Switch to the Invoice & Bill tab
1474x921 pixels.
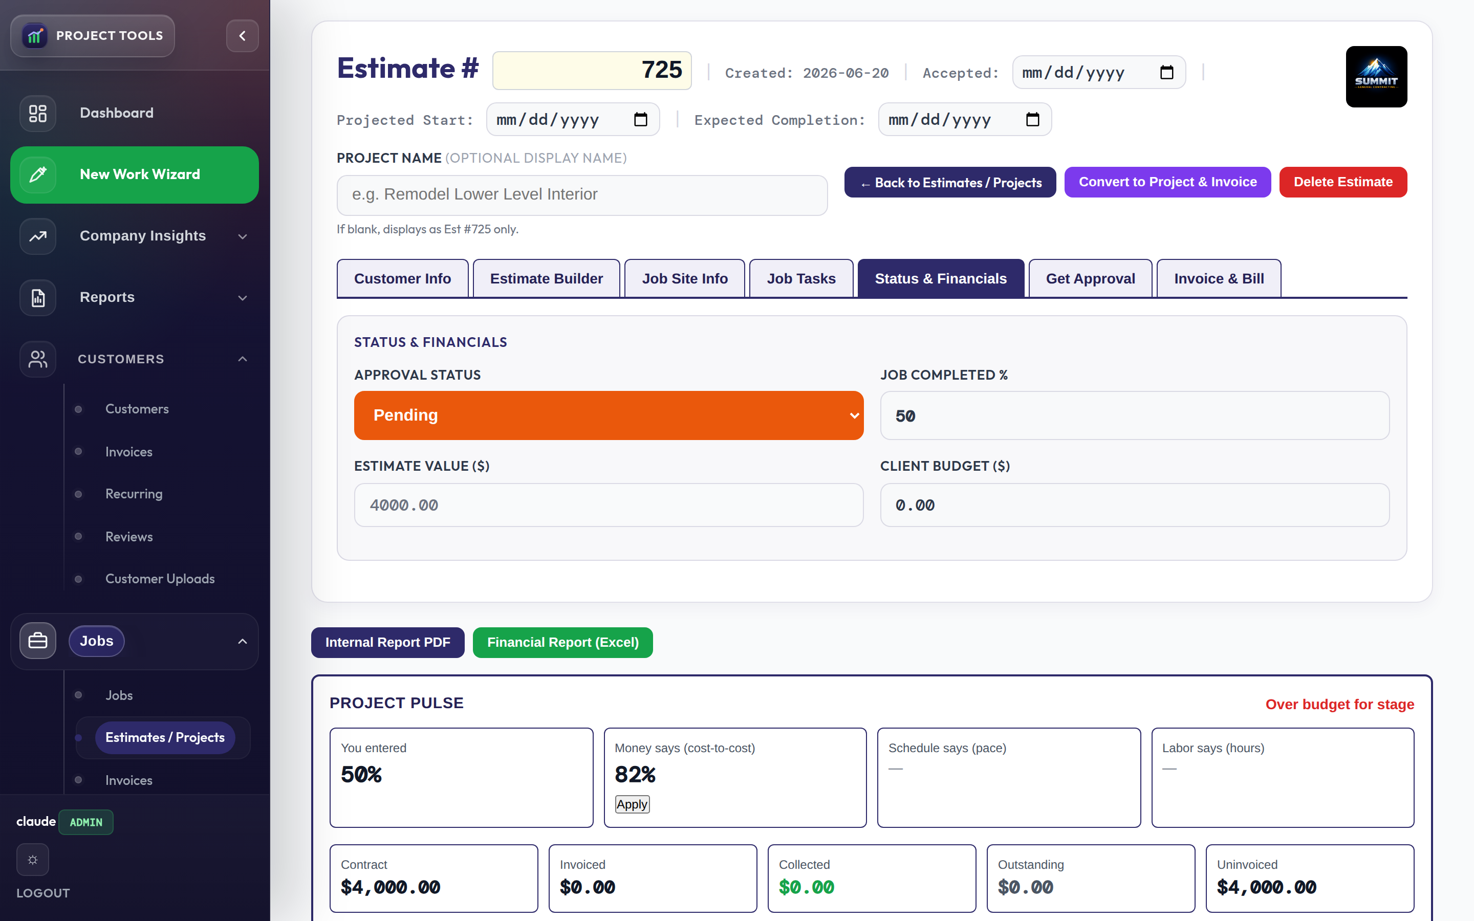click(1219, 279)
